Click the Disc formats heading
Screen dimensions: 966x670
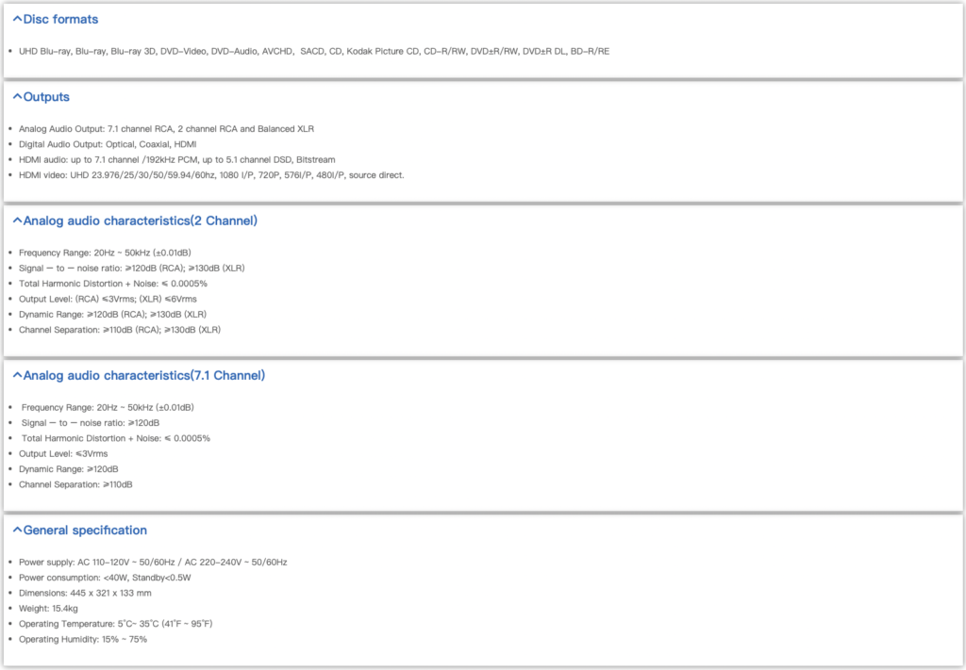60,19
